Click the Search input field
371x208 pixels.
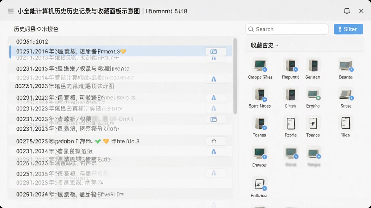(x=287, y=29)
